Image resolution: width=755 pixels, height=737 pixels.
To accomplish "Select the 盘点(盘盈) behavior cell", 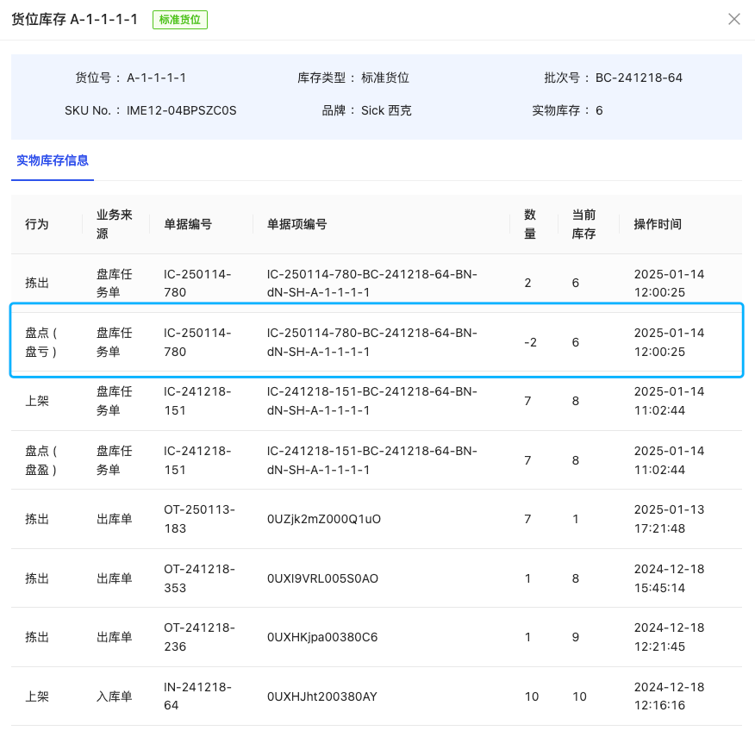I will (x=41, y=460).
